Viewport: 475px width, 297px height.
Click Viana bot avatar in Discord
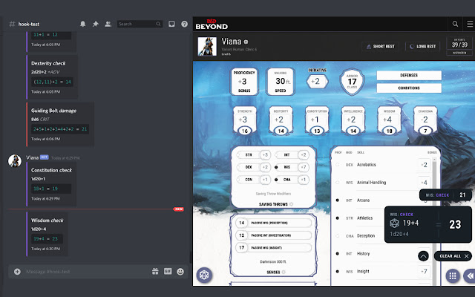click(x=15, y=161)
